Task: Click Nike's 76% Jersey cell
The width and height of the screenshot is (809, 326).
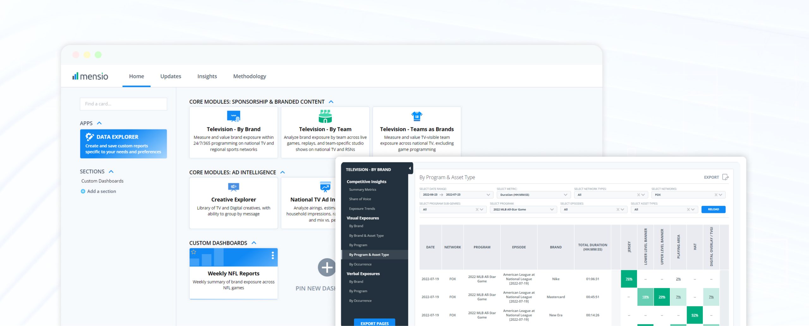Action: tap(629, 279)
